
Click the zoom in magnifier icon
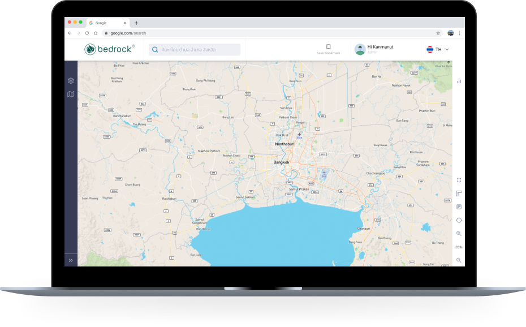[x=459, y=234]
